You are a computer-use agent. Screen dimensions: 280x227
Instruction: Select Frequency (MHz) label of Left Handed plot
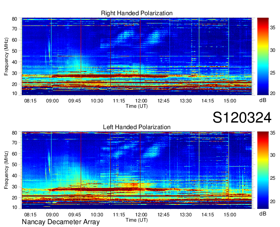[x=6, y=170]
